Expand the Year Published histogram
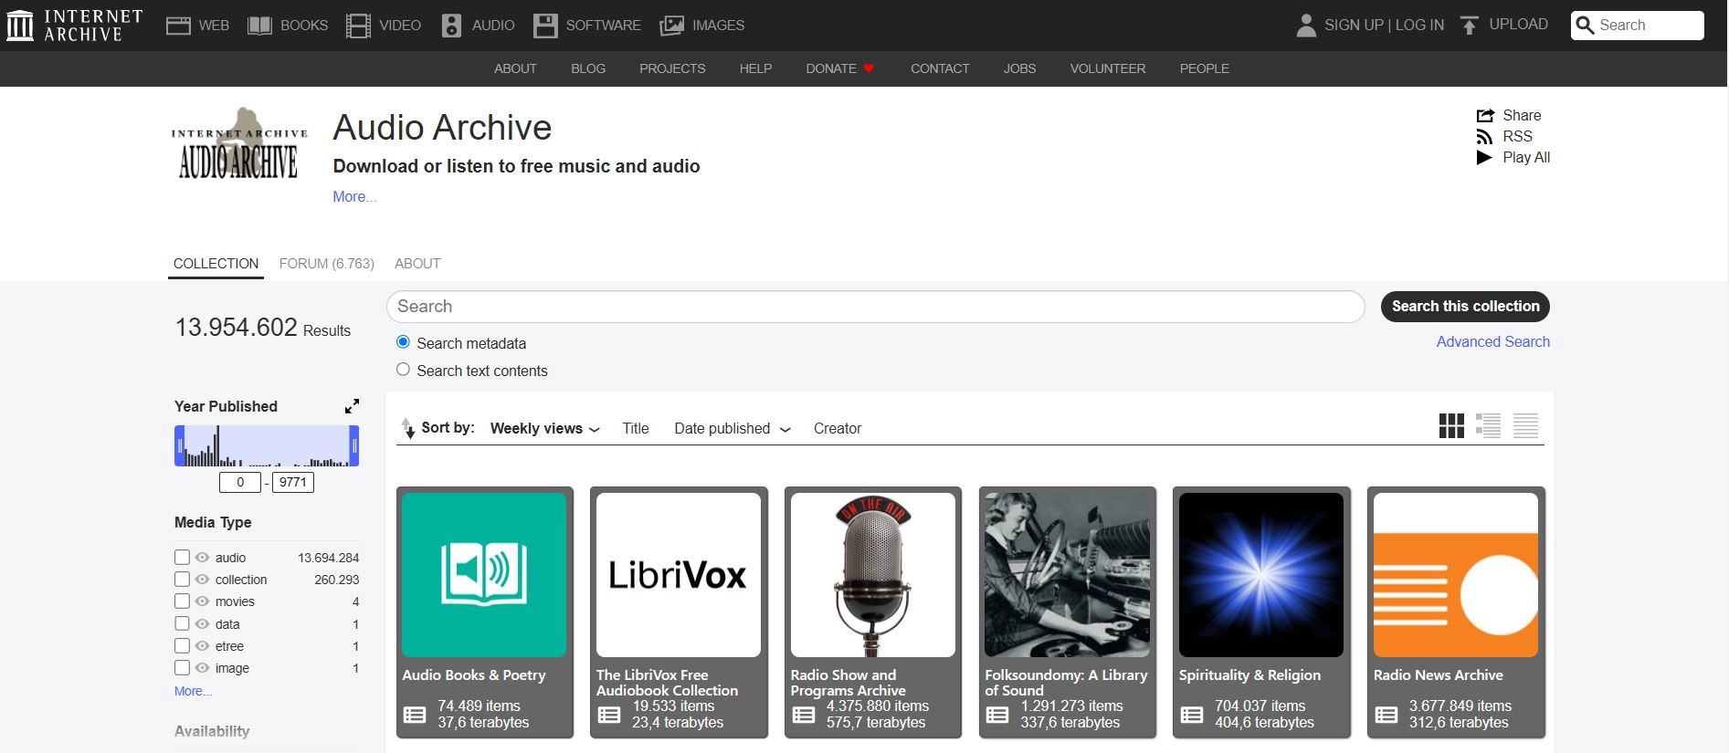1729x753 pixels. point(352,406)
